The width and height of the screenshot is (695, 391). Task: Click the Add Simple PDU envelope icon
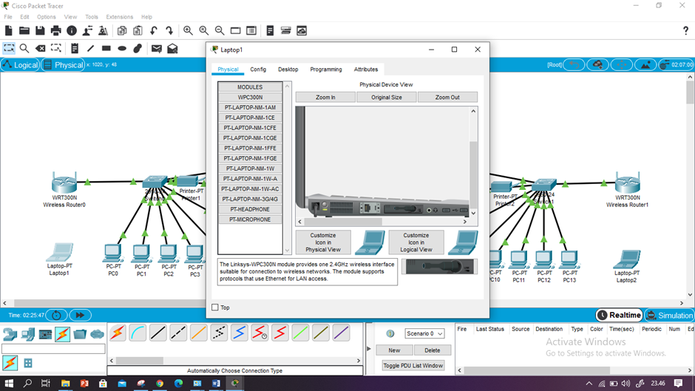[x=157, y=48]
